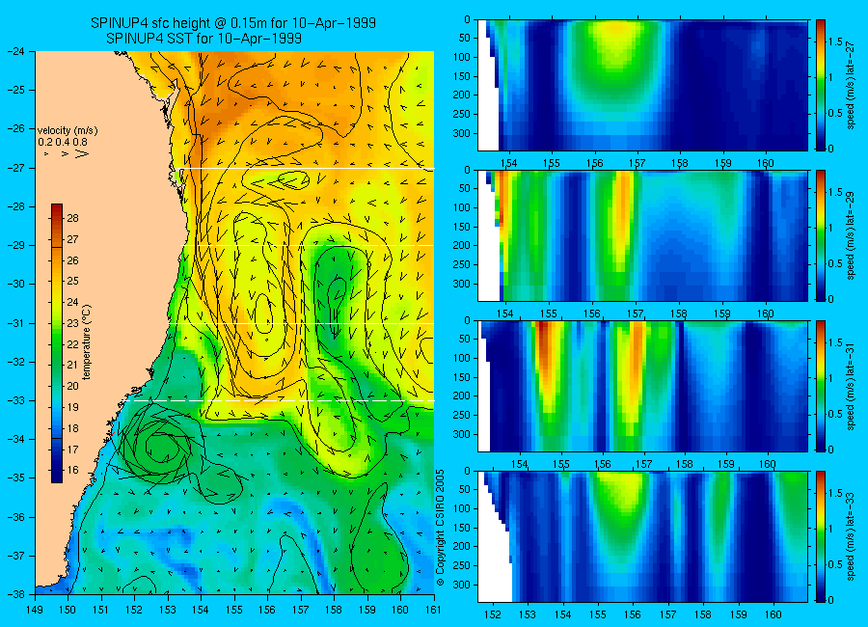The image size is (868, 627).
Task: Click the -31 latitude tick label on the map
Action: pyautogui.click(x=15, y=323)
